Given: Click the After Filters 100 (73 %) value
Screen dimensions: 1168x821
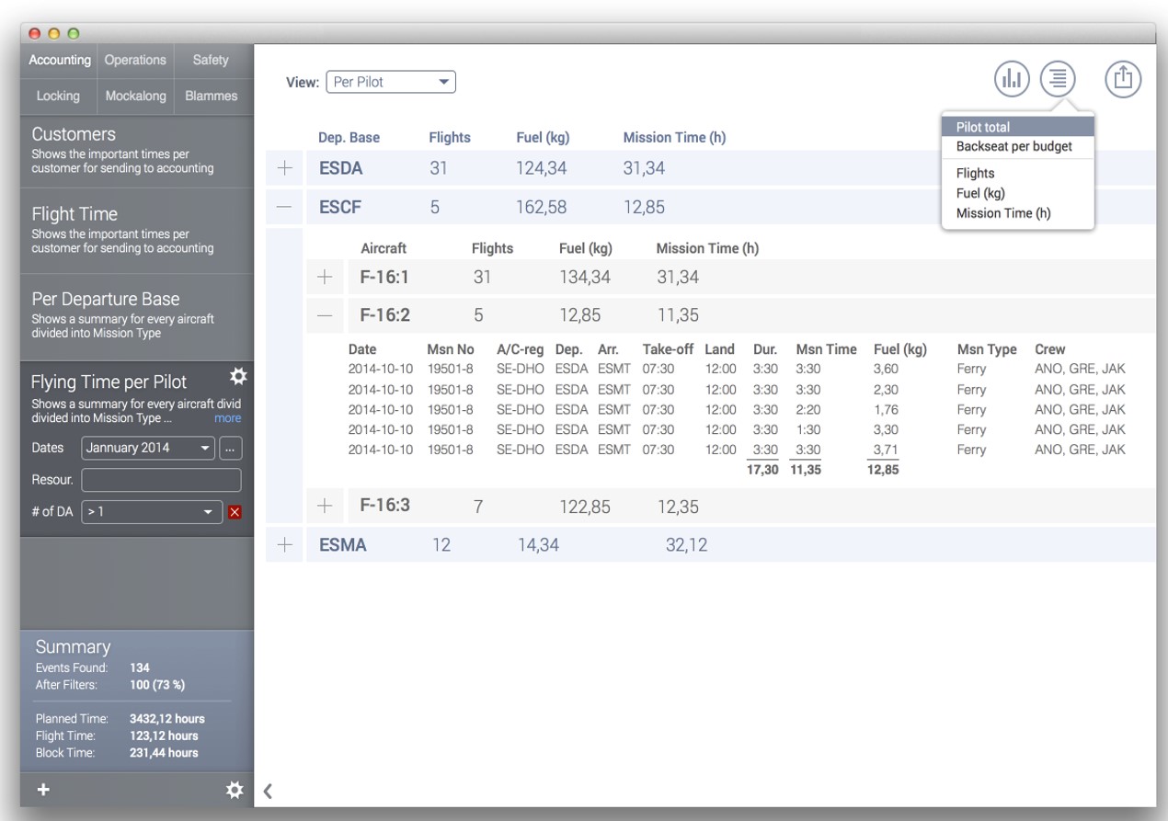Looking at the screenshot, I should pos(157,685).
